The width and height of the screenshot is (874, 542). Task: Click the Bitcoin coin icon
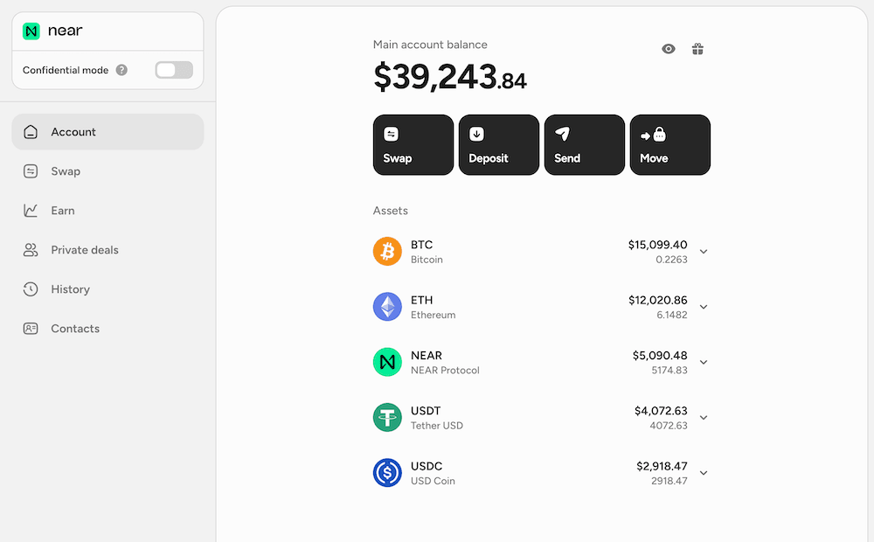click(387, 252)
